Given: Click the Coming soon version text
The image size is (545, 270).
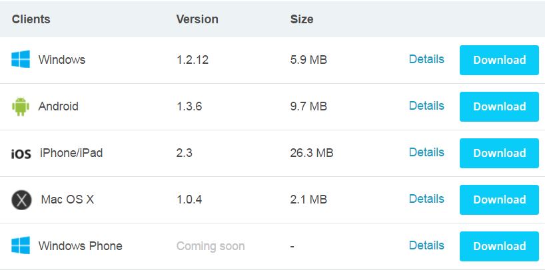Looking at the screenshot, I should [211, 246].
